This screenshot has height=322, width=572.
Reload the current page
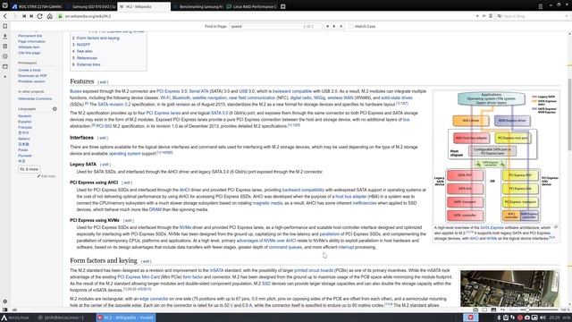[x=40, y=16]
